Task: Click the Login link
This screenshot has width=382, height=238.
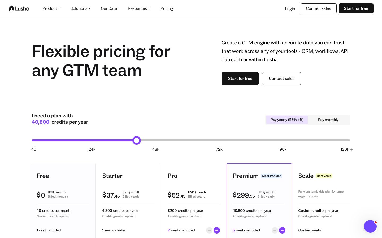Action: coord(290,8)
